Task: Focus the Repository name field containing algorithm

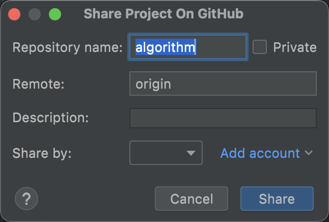Action: tap(187, 47)
